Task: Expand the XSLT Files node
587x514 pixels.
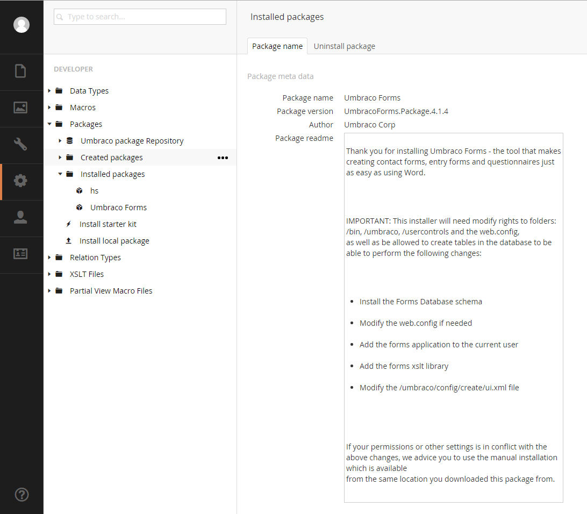Action: pyautogui.click(x=49, y=274)
